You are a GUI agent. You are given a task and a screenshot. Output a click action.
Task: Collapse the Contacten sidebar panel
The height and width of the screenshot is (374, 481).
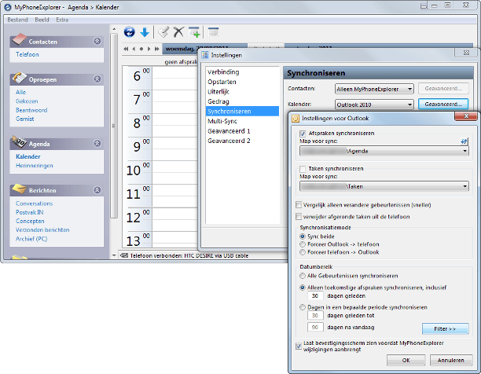[97, 41]
